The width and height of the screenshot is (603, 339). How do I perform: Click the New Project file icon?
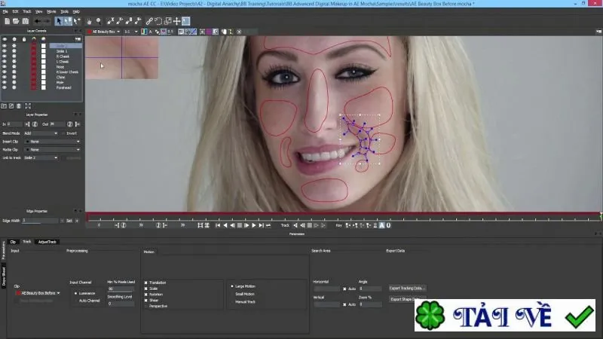click(7, 21)
